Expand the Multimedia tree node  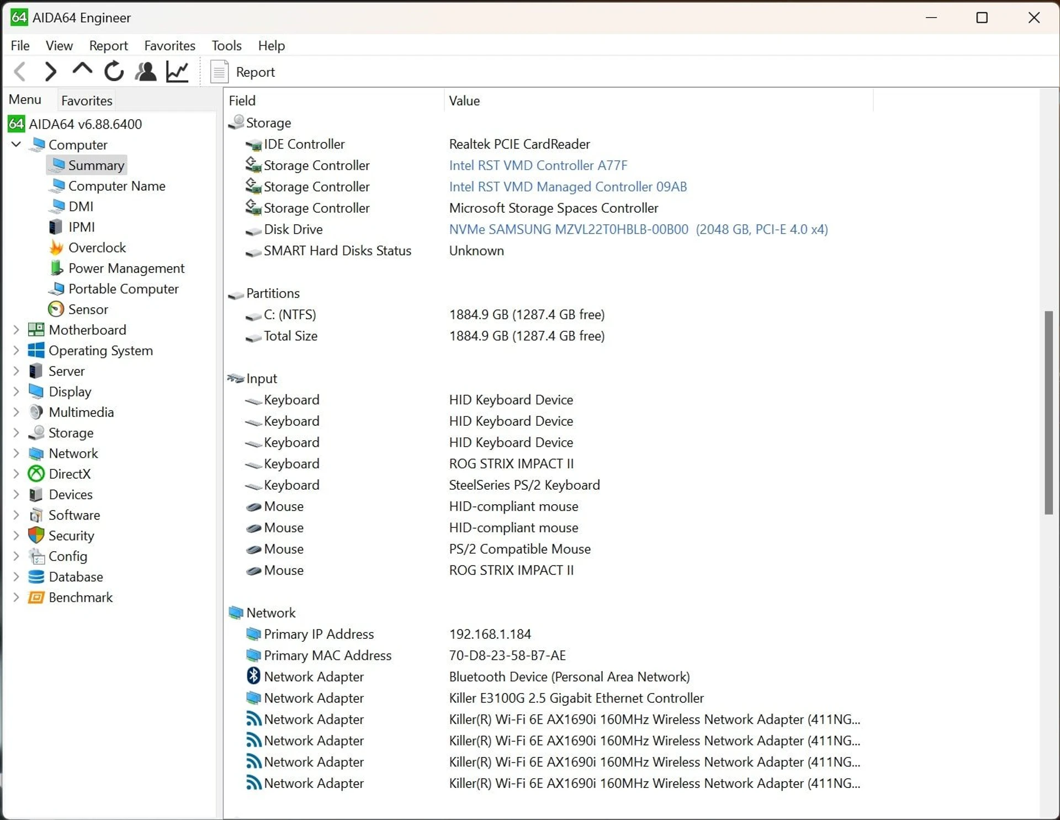16,412
